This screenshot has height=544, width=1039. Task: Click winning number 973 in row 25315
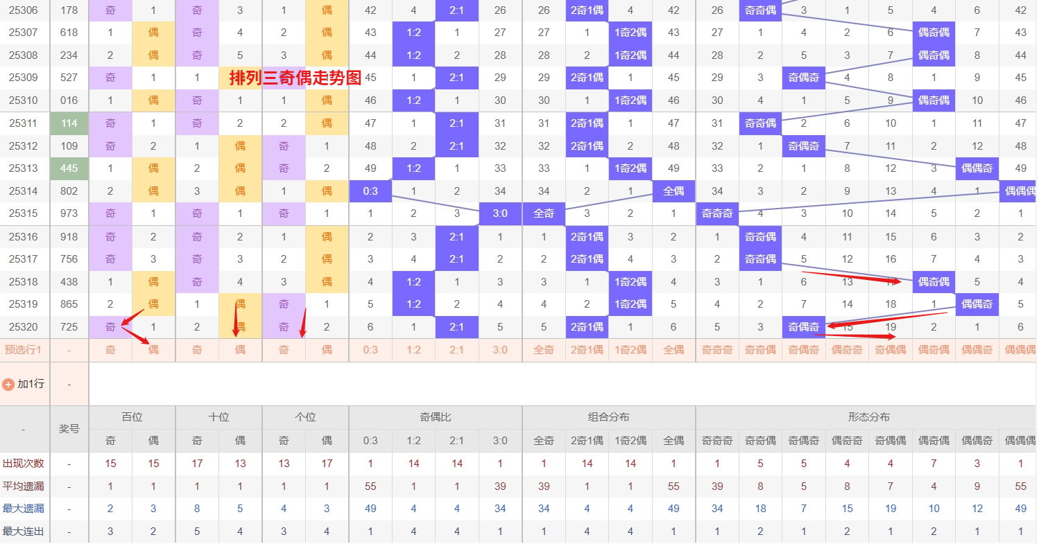tap(69, 213)
